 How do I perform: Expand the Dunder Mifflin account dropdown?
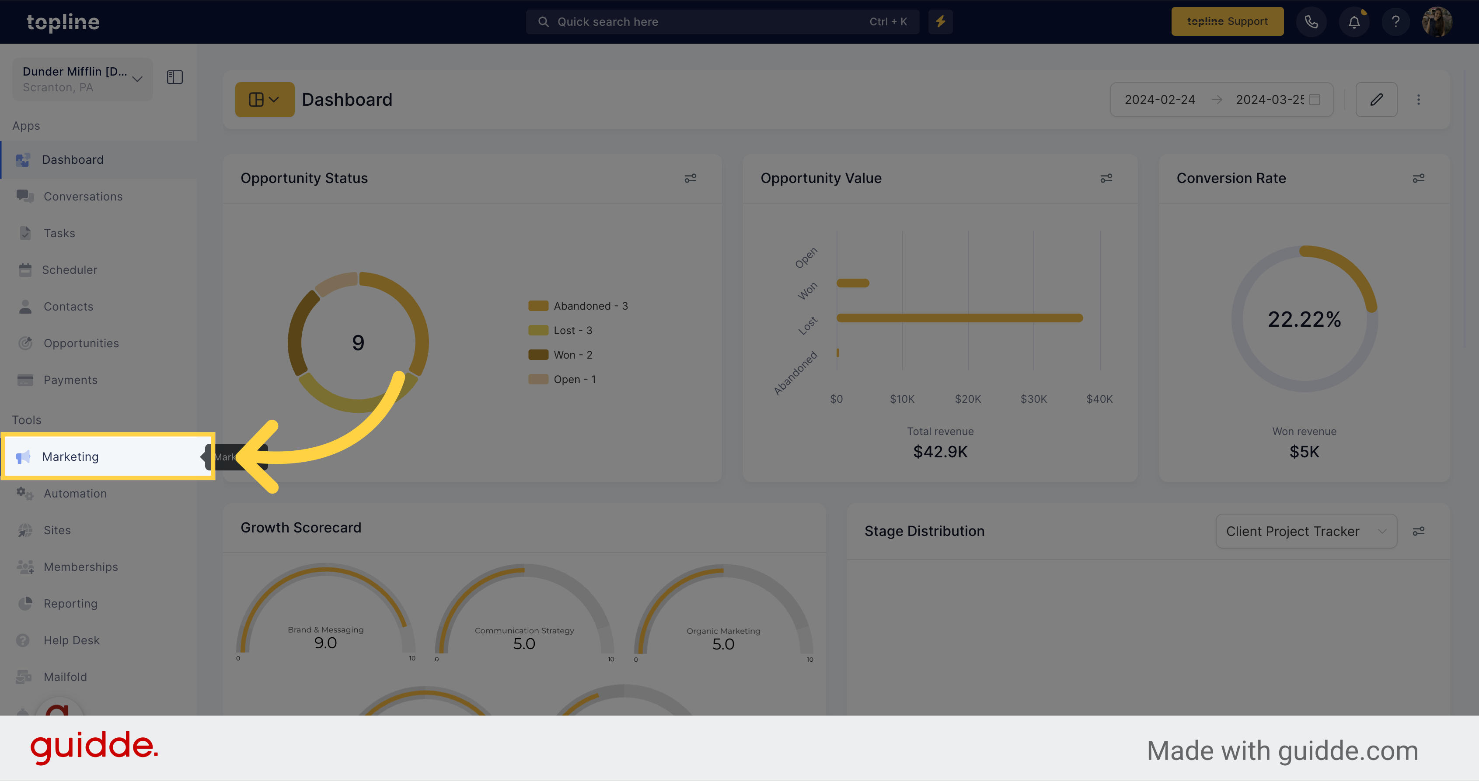pos(137,77)
